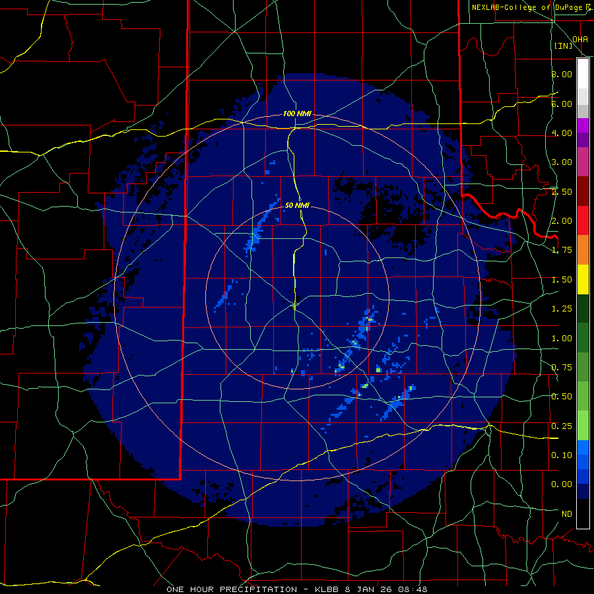Pick the pink legend swatch near 3.00
The height and width of the screenshot is (594, 594).
tap(583, 162)
